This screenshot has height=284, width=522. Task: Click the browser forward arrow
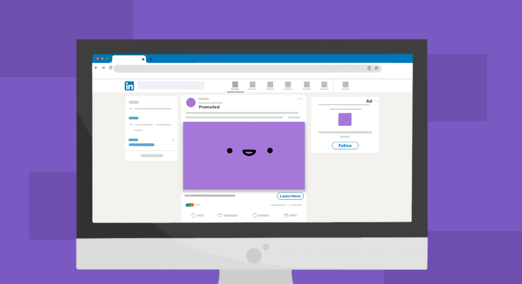[x=103, y=68]
